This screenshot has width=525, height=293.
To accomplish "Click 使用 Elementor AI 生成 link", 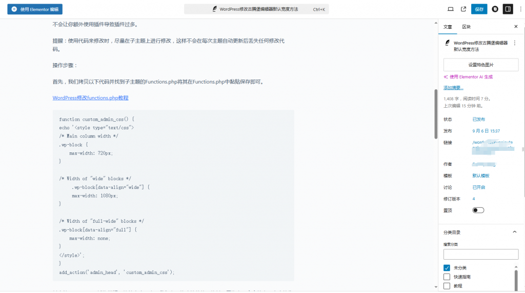I will (x=471, y=77).
